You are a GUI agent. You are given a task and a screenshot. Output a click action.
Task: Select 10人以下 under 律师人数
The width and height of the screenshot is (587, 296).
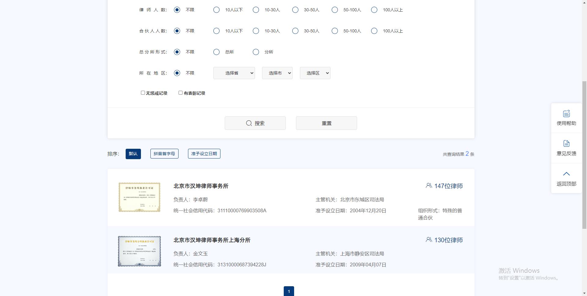coord(216,10)
